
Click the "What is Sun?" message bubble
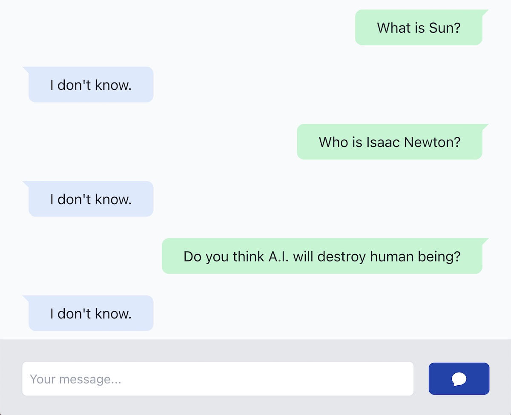419,28
